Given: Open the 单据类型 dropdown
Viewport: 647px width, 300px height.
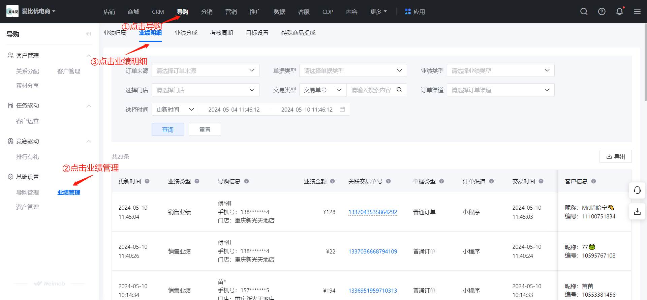Looking at the screenshot, I should (x=353, y=70).
